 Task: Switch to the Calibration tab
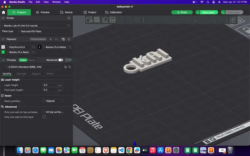[x=113, y=12]
